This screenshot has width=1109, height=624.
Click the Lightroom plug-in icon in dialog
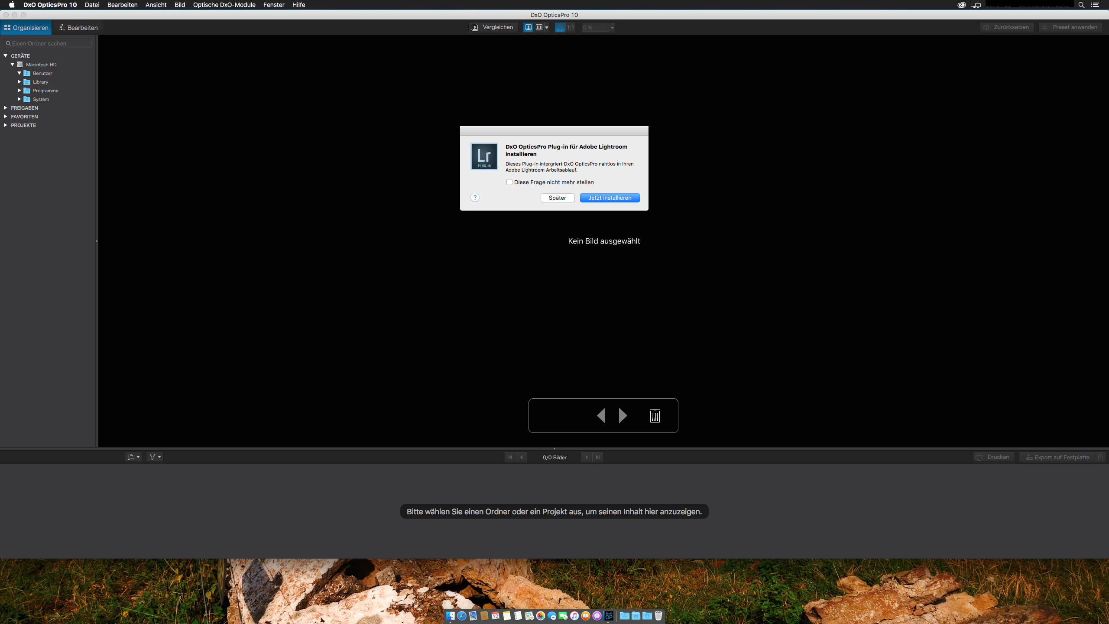(484, 156)
